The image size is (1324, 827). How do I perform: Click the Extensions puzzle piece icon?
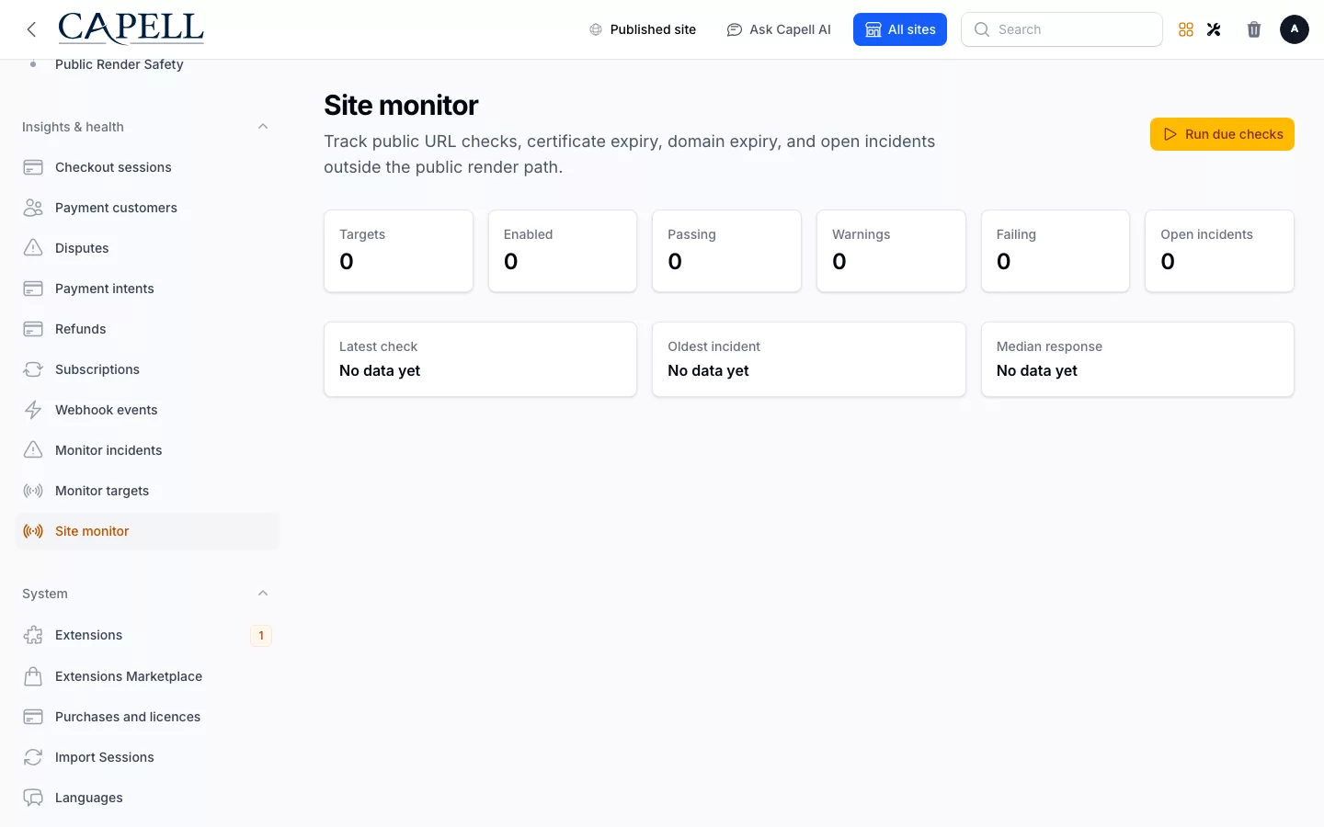click(33, 635)
